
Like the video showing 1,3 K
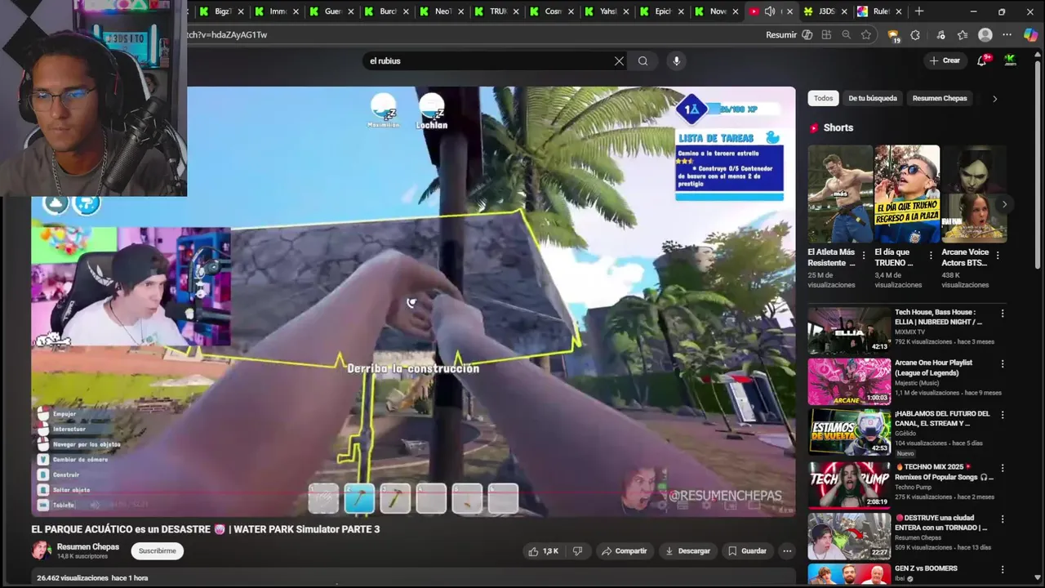click(x=543, y=551)
